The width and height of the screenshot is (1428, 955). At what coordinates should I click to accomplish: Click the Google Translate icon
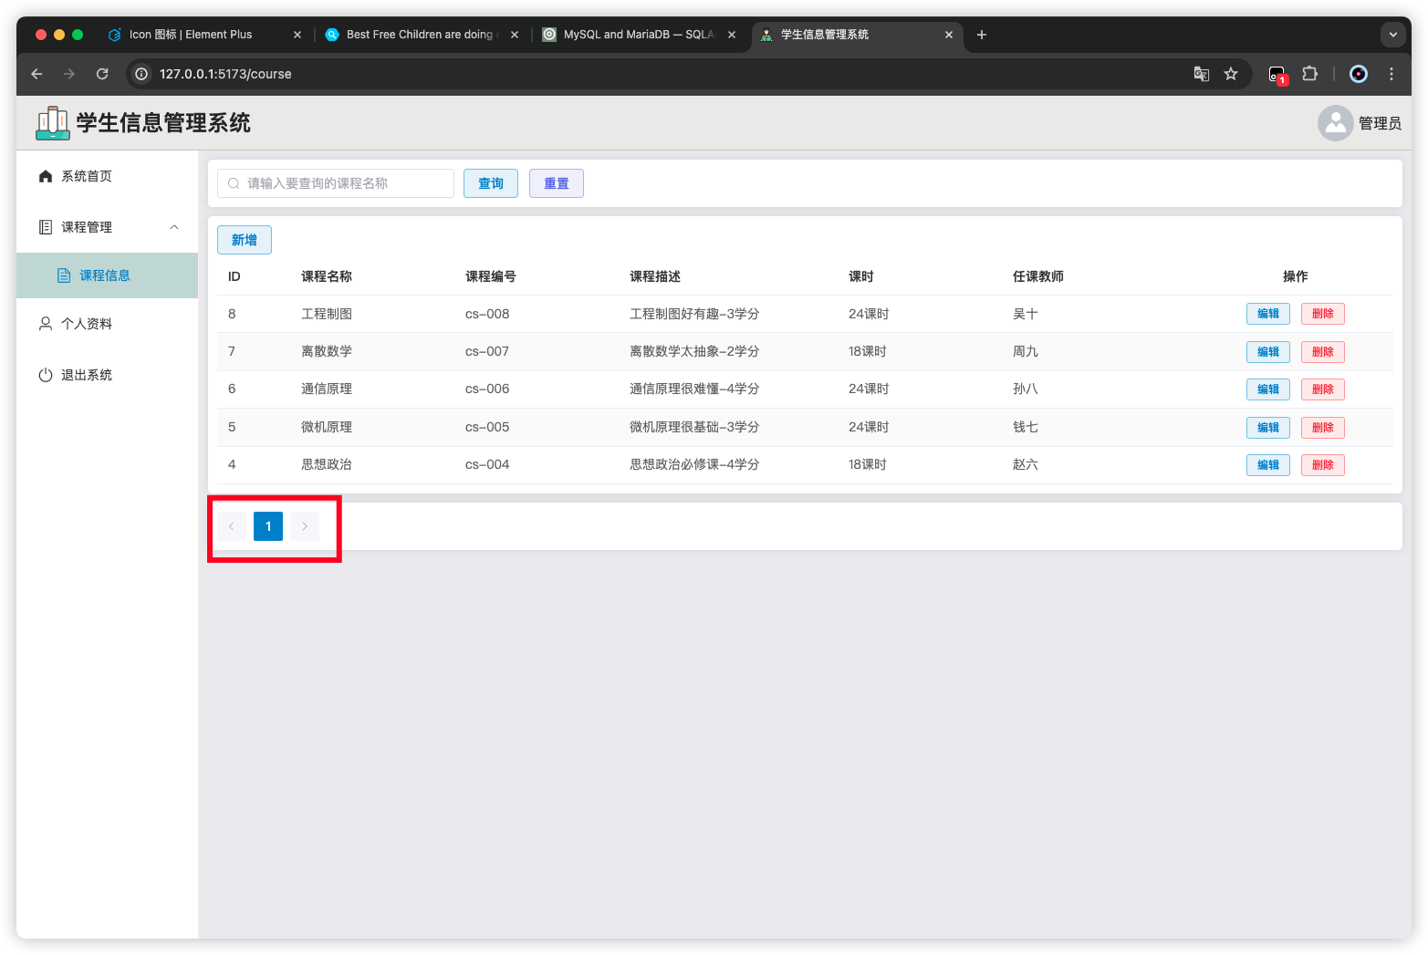click(1202, 74)
